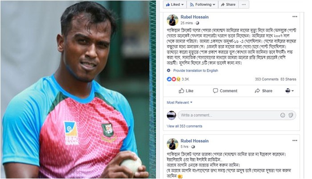Open options menu of the 25 mins post
Image resolution: width=312 pixels, height=179 pixels.
tap(295, 17)
